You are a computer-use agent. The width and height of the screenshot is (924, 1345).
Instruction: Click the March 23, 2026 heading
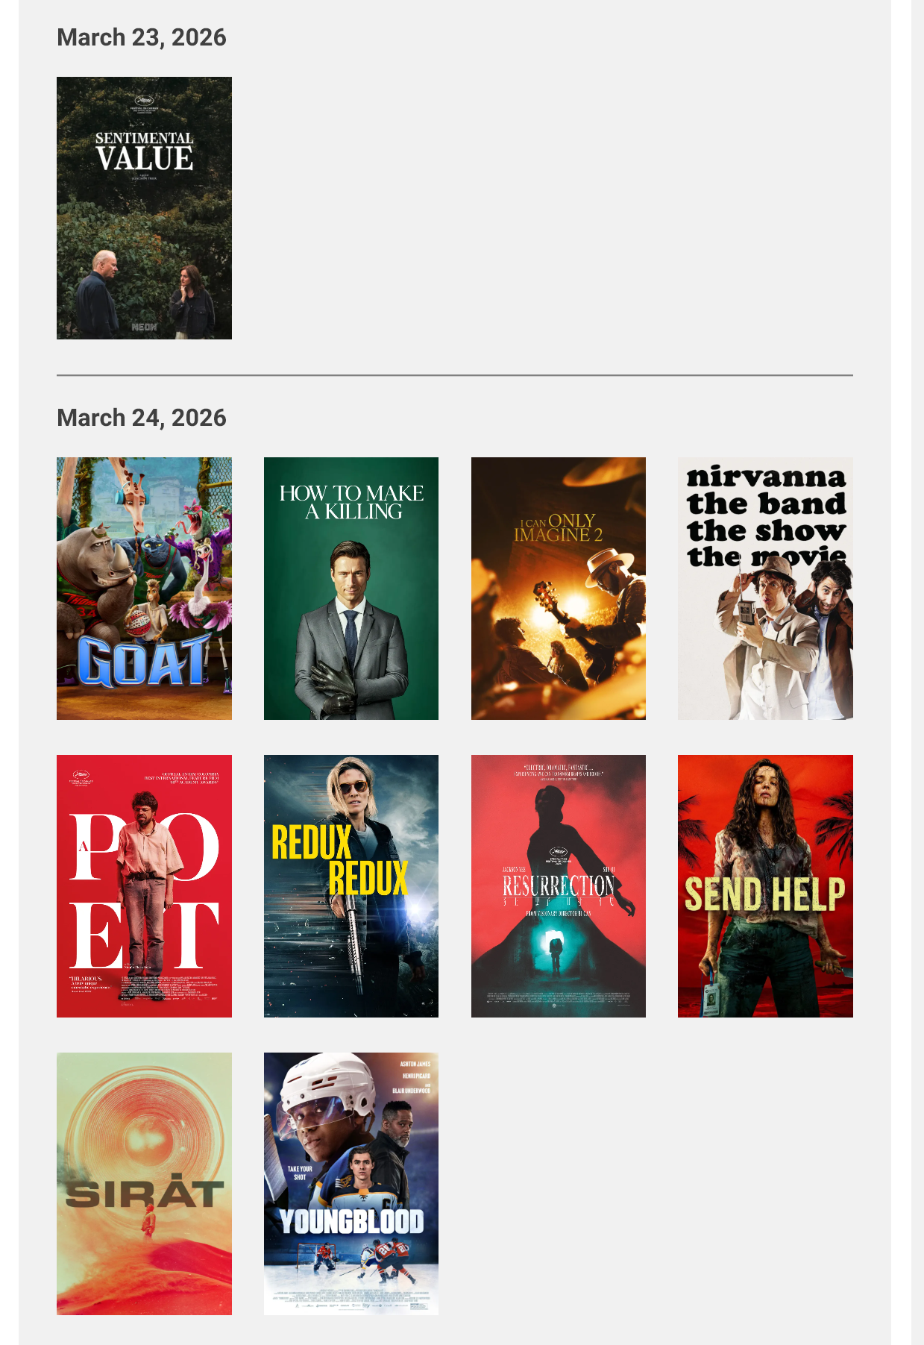coord(142,37)
